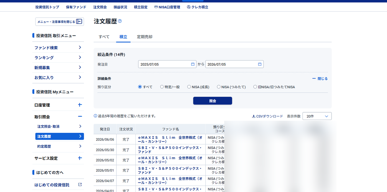Viewport: 387px width, 192px height.
Task: Switch to the 定期売却 tab
Action: pyautogui.click(x=144, y=37)
